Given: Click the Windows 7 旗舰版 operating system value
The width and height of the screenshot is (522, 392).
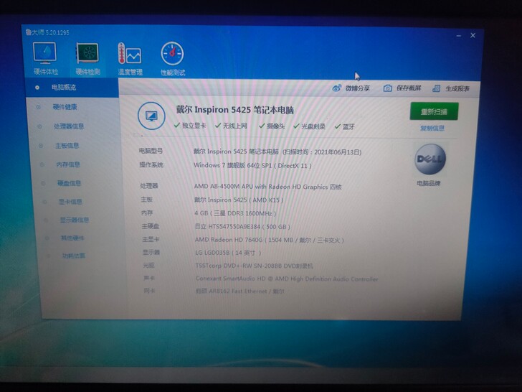Looking at the screenshot, I should coord(252,165).
